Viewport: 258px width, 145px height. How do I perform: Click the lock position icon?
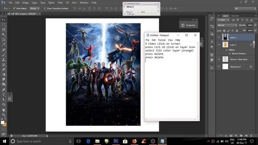(x=233, y=31)
